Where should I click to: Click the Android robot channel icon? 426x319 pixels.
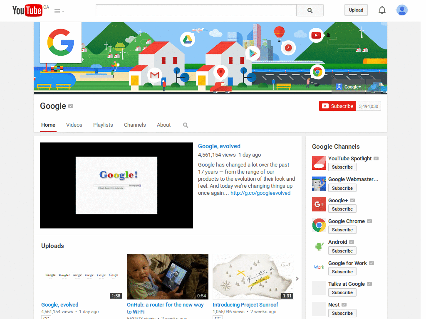[x=319, y=246]
